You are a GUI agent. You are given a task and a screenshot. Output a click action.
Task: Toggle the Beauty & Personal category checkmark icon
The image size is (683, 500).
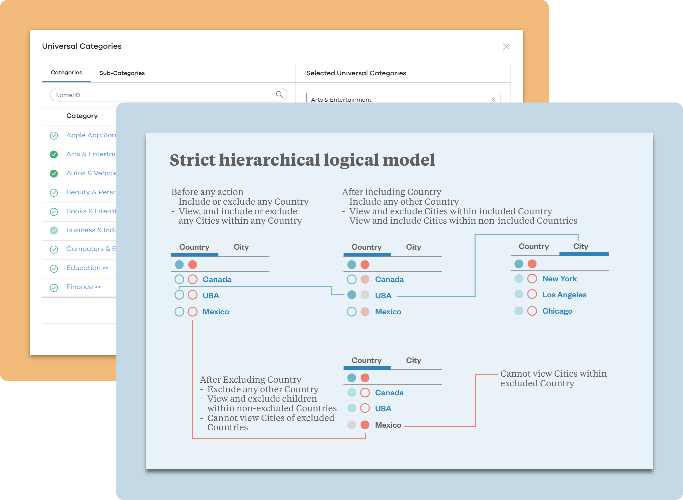click(54, 193)
